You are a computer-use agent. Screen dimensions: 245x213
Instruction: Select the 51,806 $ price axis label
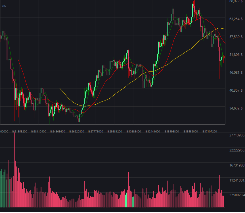pos(236,55)
